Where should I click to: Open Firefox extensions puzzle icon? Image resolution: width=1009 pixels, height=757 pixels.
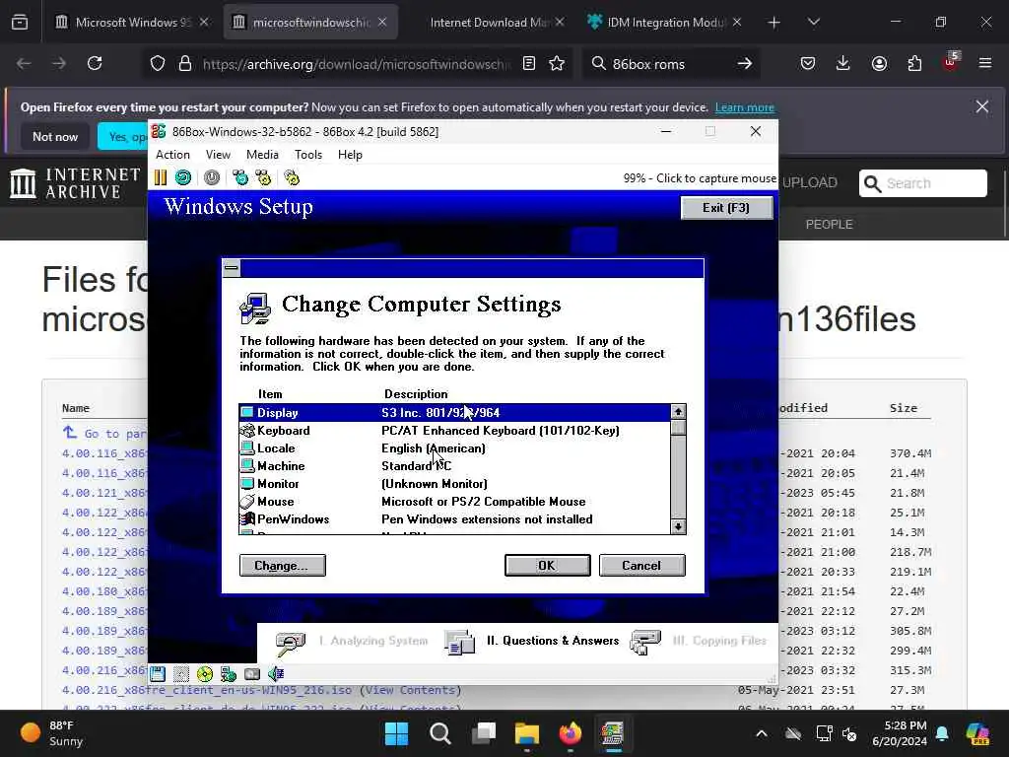(914, 63)
